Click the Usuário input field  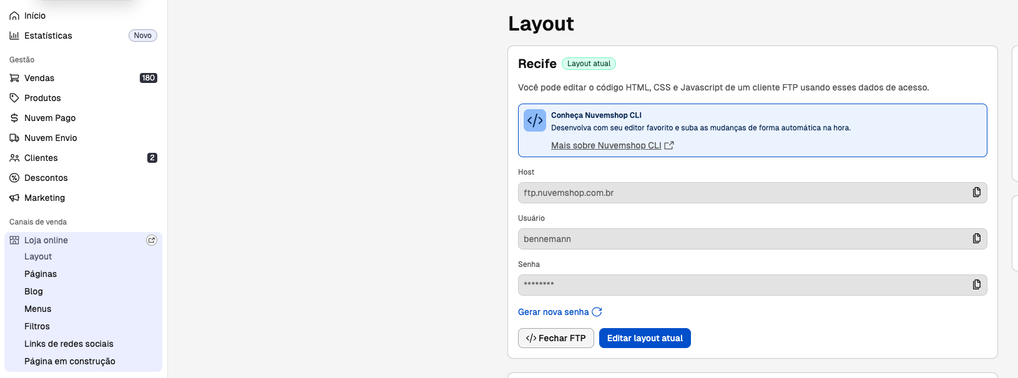[x=752, y=239]
